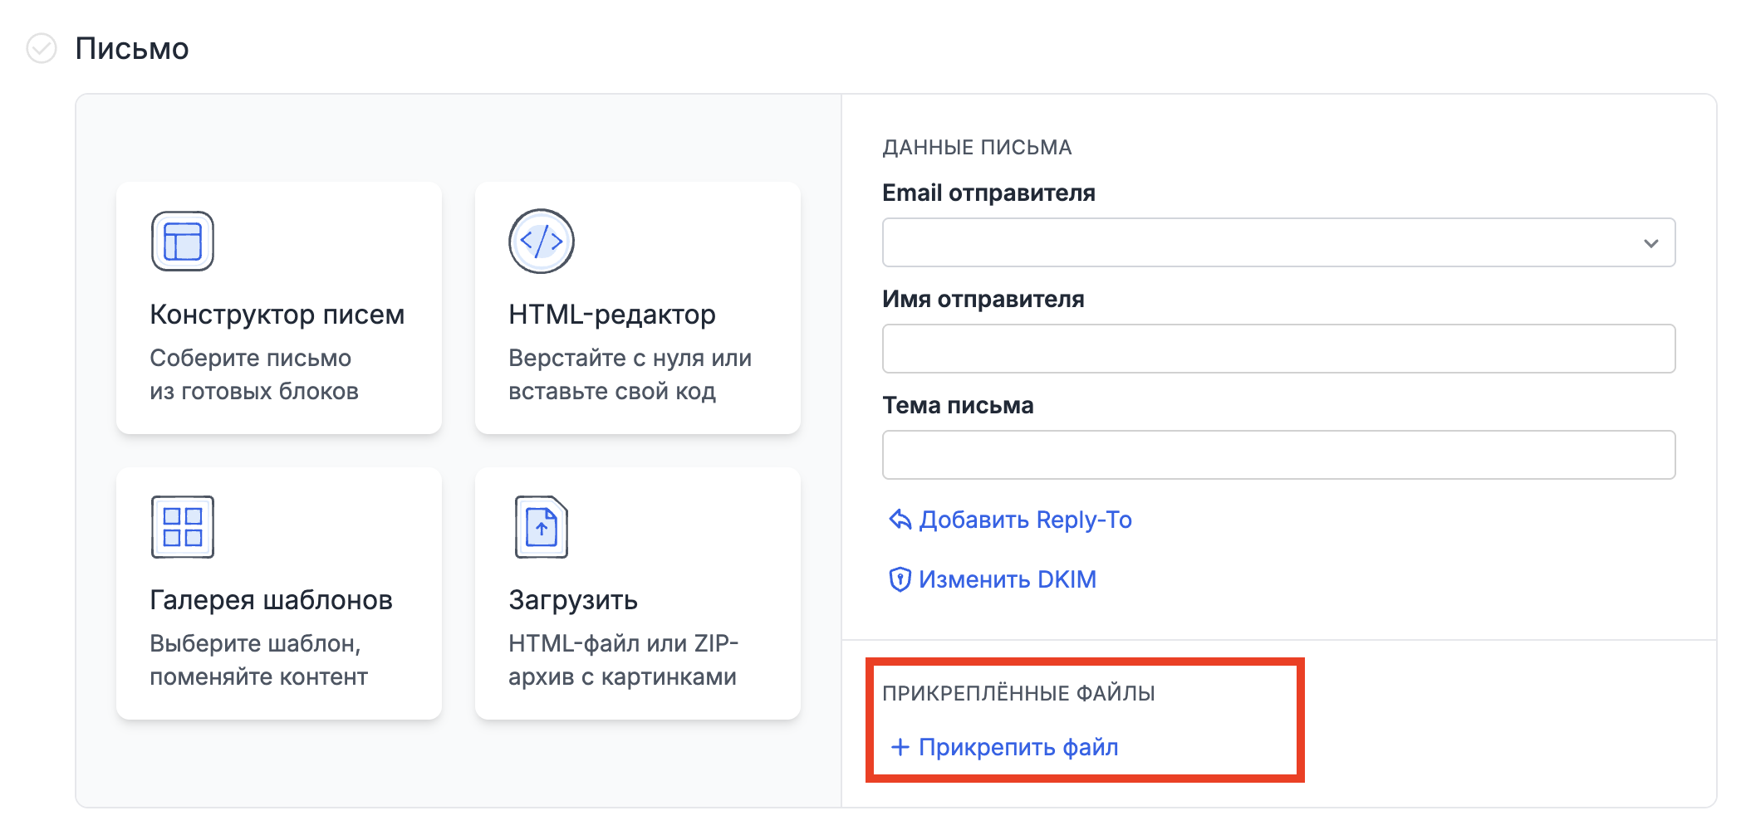Select the Конструктор писем layout icon

click(181, 241)
